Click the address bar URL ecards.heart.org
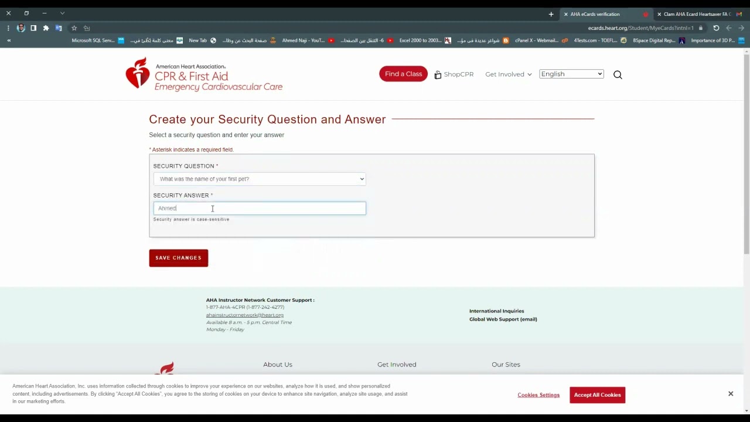Viewport: 750px width, 422px height. click(640, 28)
